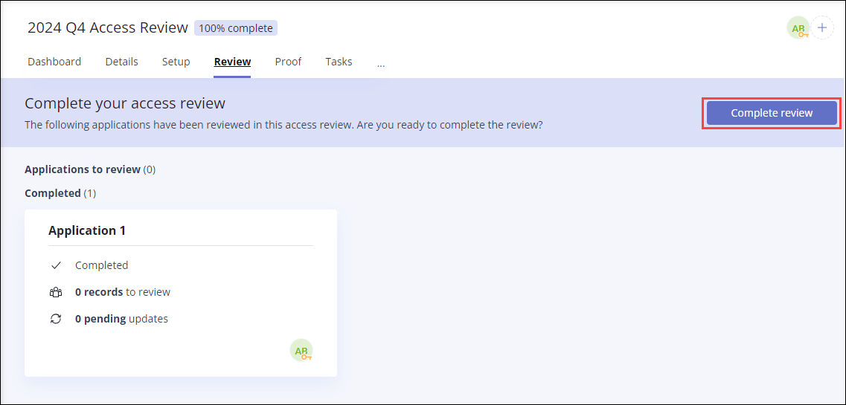Add a member with the plus icon
846x405 pixels.
(x=822, y=28)
